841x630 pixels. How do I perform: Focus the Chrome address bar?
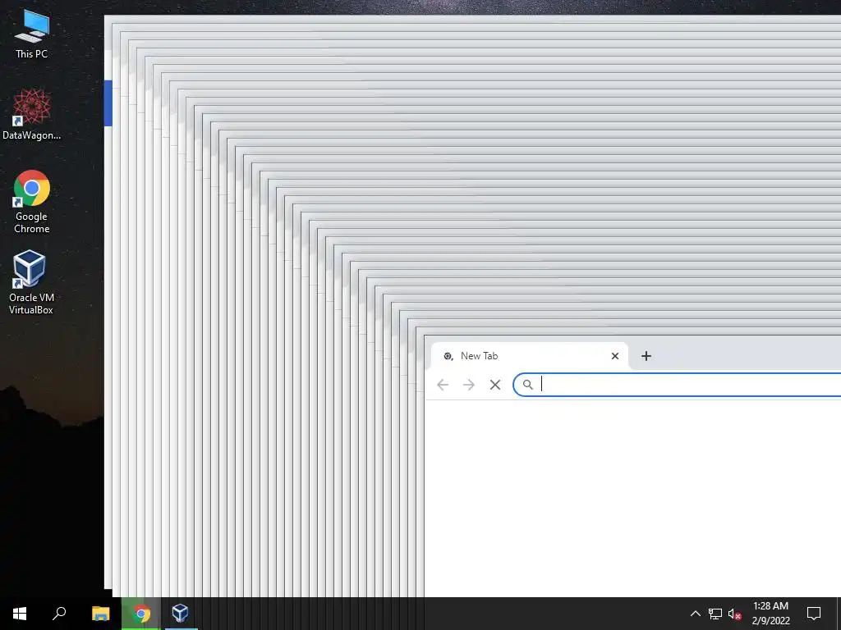point(677,385)
